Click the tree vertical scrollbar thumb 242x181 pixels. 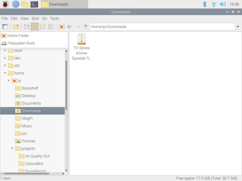pos(66,85)
